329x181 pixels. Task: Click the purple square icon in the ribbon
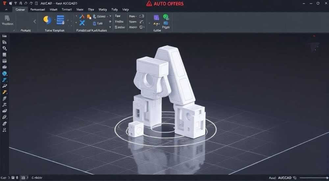(x=156, y=17)
